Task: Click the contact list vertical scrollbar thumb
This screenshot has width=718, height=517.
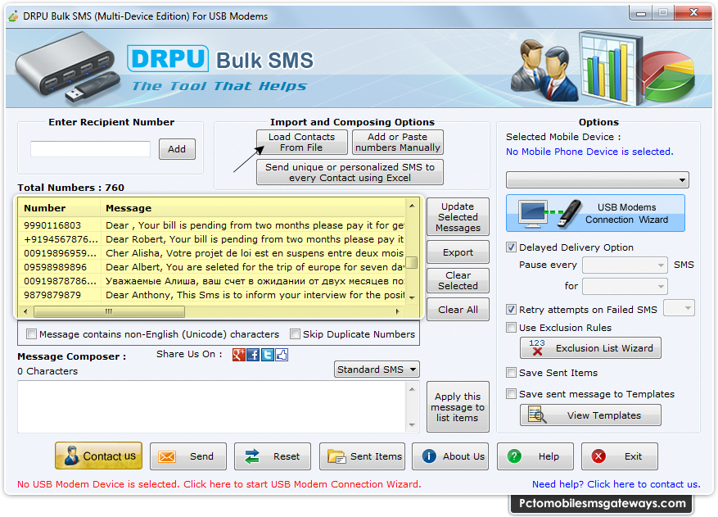Action: point(412,263)
